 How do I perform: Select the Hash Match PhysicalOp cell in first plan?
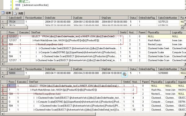[159, 40]
